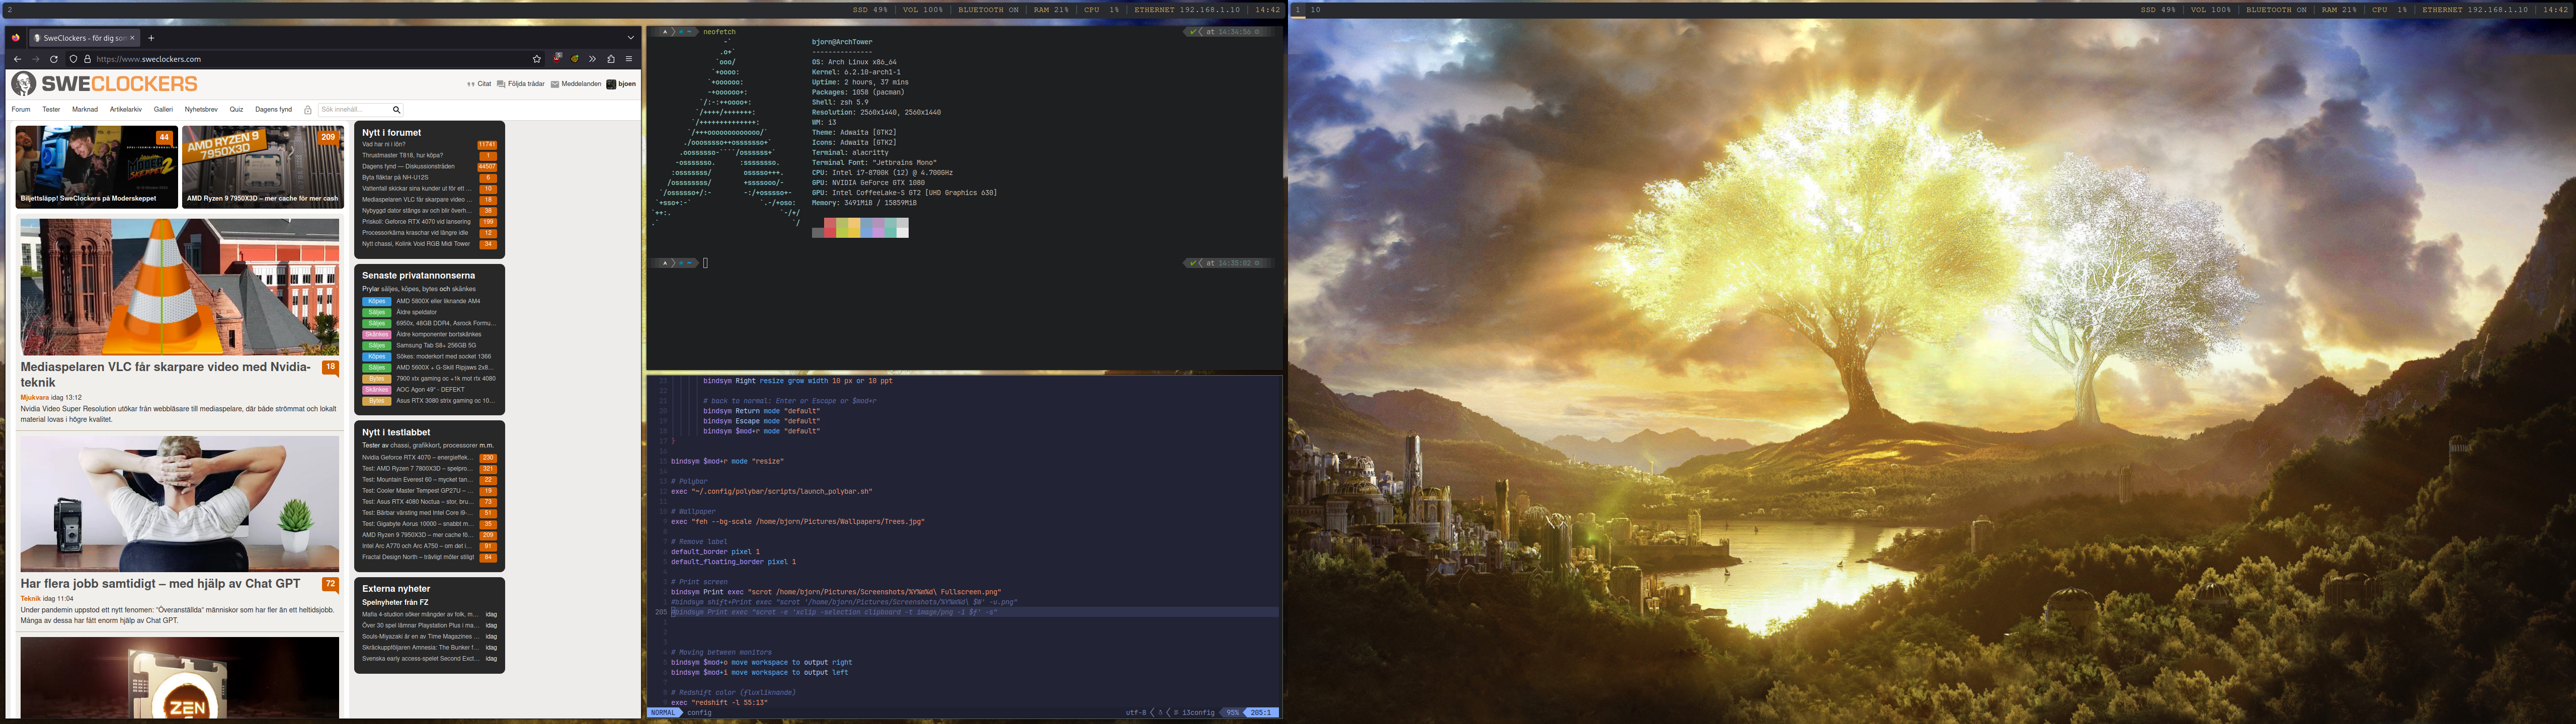Screen dimensions: 2576x724
Task: Open ad 'AMD 5800X eller liknande AM4'
Action: click(x=438, y=301)
